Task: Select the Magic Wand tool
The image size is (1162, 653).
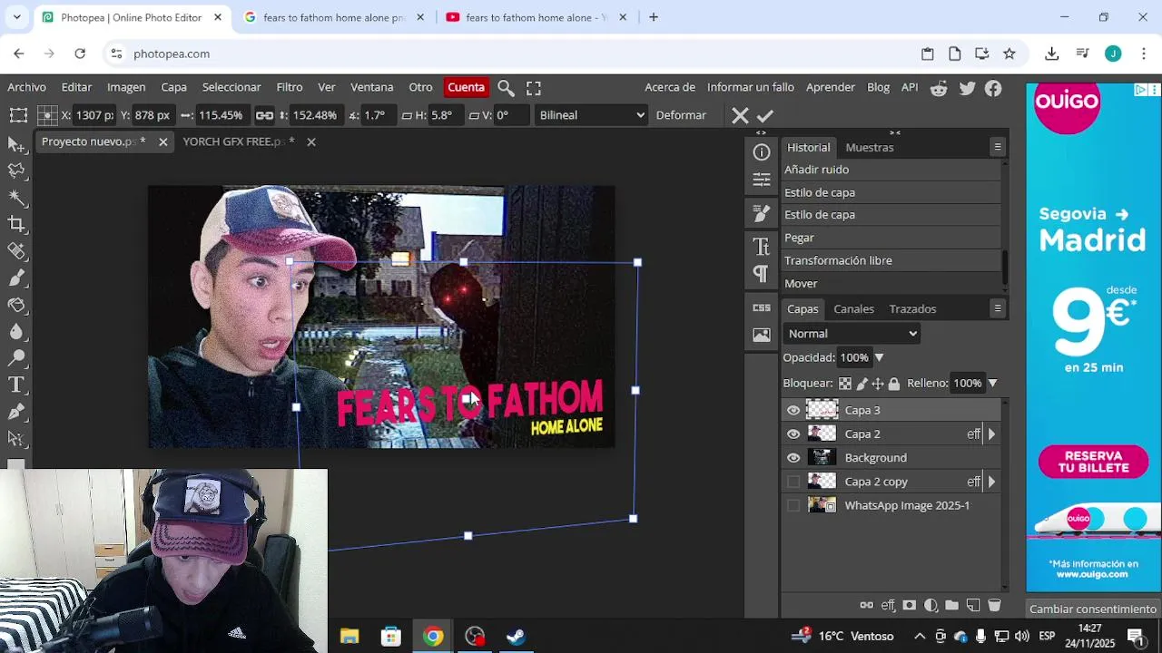Action: [15, 198]
